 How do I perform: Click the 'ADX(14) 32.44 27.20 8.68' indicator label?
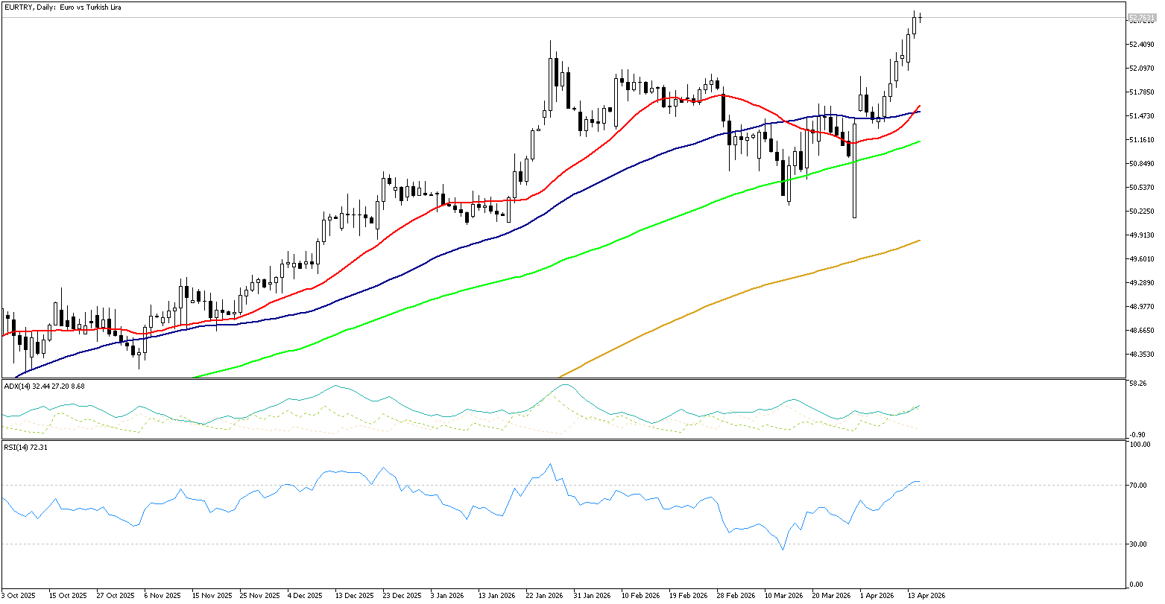coord(43,386)
